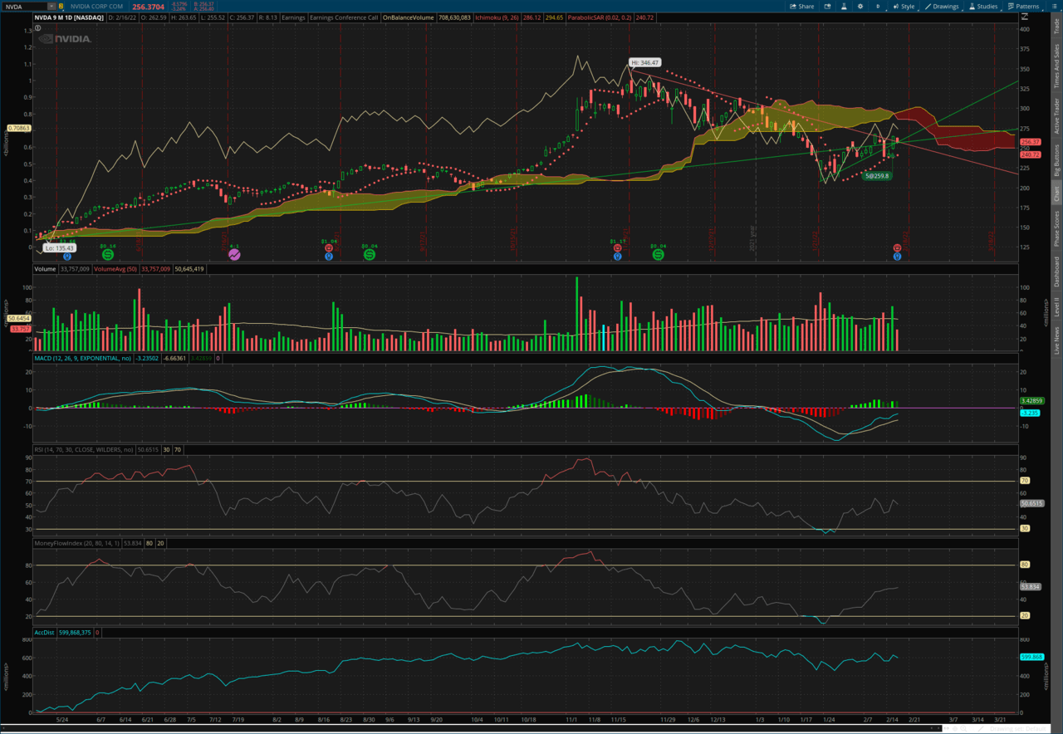Click the blue lightbulb under the $1.04 earnings
This screenshot has height=734, width=1063.
point(329,257)
